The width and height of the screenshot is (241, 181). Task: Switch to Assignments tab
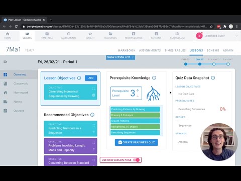[x=150, y=50]
